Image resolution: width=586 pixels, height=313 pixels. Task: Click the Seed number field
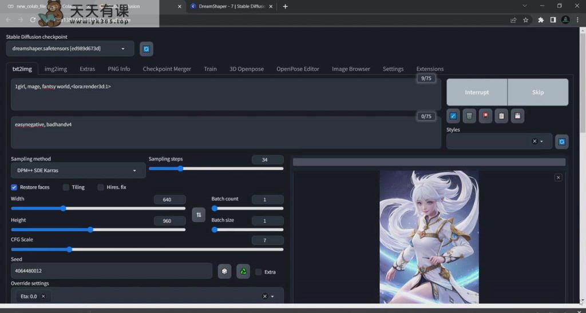[x=112, y=271]
